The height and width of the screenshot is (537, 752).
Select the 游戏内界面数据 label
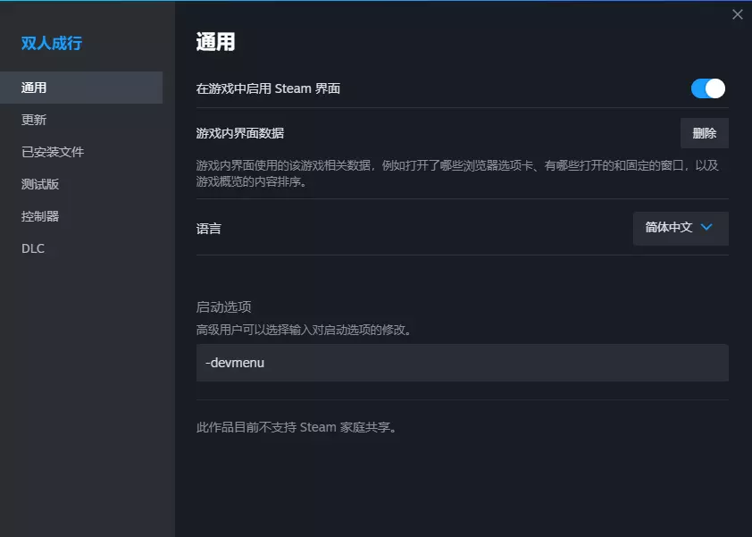pos(239,133)
